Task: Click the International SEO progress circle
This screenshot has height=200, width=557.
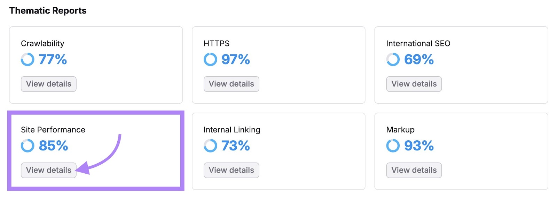Action: 393,59
